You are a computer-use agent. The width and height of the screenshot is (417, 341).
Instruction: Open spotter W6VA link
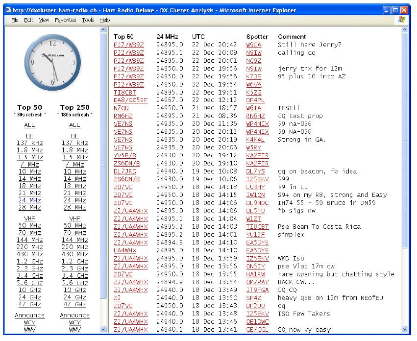pyautogui.click(x=254, y=84)
